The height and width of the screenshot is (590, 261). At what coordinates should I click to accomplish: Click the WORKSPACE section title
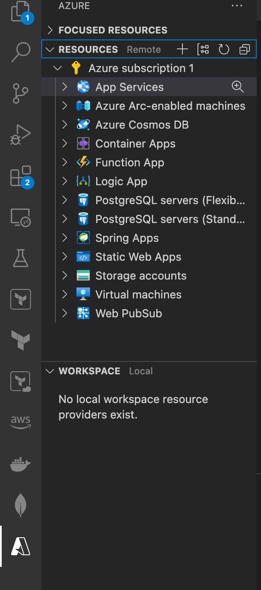(x=89, y=371)
